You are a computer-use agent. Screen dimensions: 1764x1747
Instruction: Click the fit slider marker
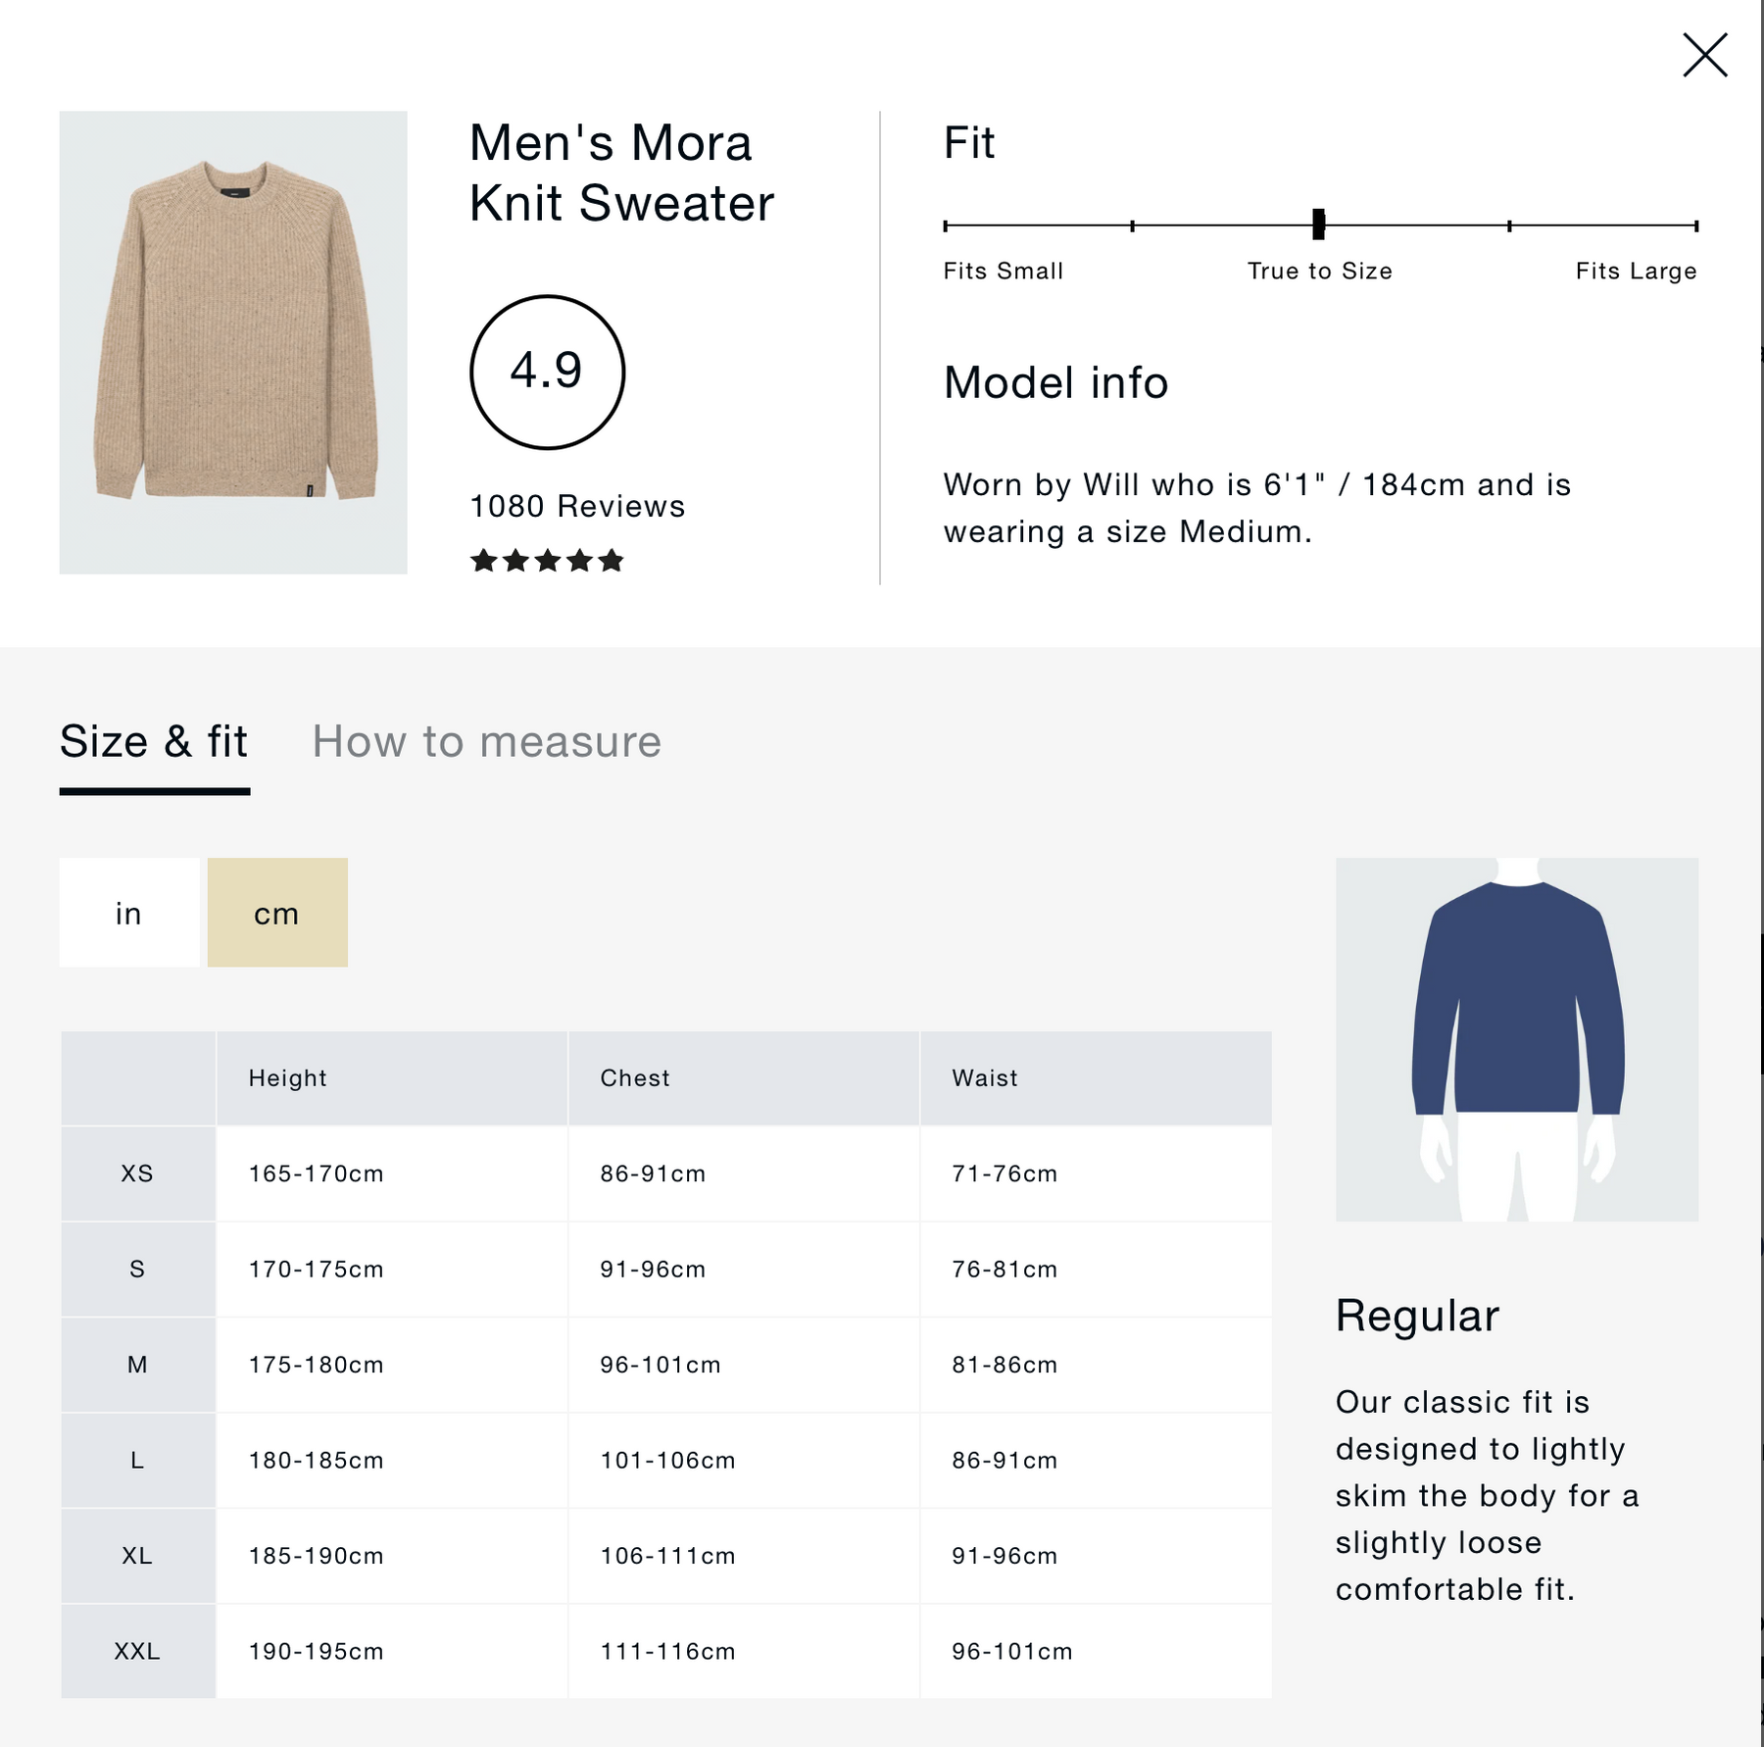pyautogui.click(x=1318, y=225)
